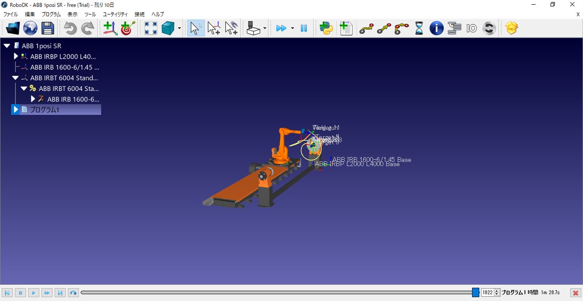Open the ヘルプ menu

coord(158,14)
